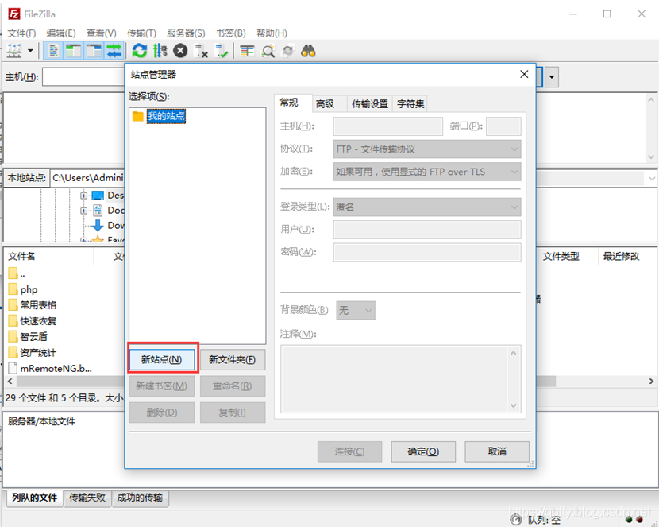Viewport: 659px width, 527px height.
Task: Click the directory comparison magnifier icon
Action: point(268,52)
